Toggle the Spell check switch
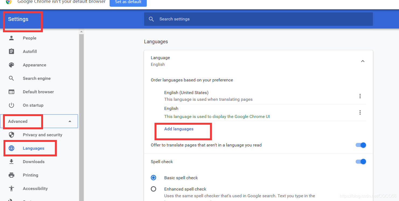 point(361,161)
